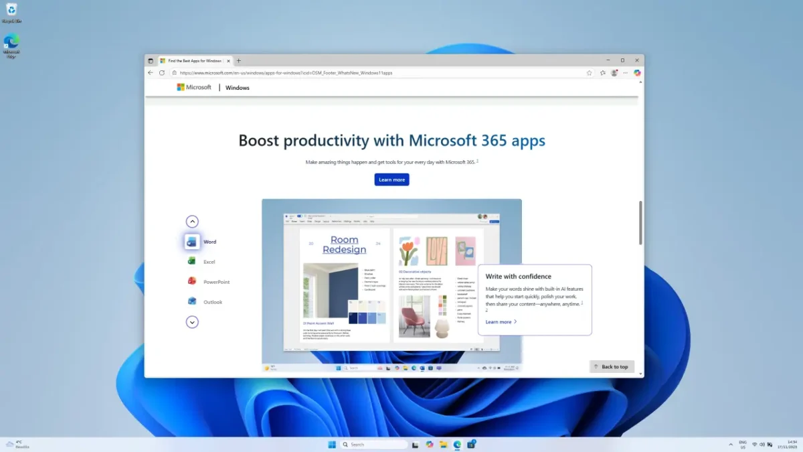Expand hidden system tray icons chevron
803x452 pixels.
pyautogui.click(x=730, y=444)
